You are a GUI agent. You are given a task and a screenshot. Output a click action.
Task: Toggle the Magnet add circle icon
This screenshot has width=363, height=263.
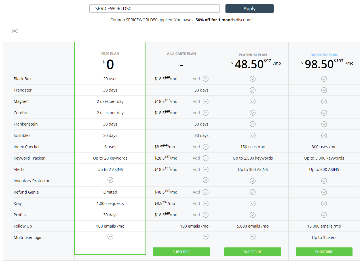pyautogui.click(x=206, y=101)
